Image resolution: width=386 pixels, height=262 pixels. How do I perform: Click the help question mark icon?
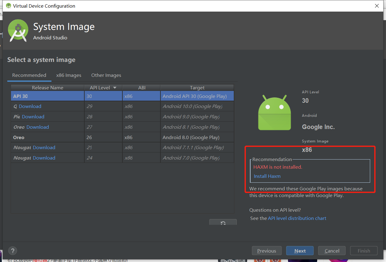point(12,251)
